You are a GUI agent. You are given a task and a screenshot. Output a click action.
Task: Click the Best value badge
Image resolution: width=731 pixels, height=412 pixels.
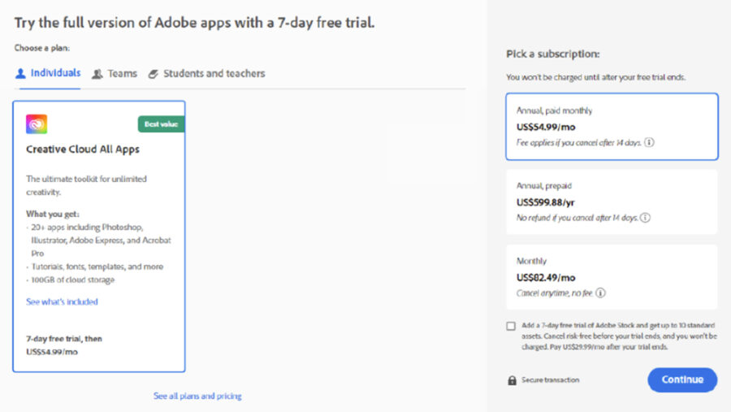pos(161,124)
